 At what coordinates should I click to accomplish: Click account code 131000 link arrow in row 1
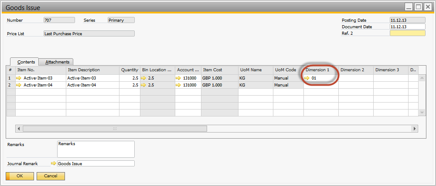click(x=179, y=78)
